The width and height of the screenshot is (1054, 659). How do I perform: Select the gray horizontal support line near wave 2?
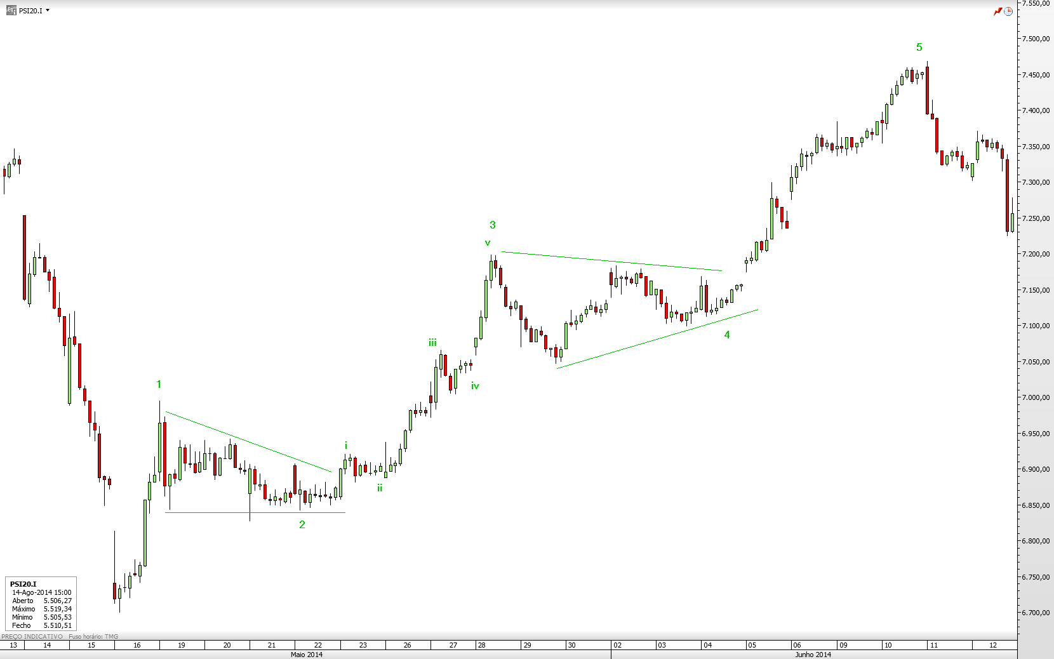(255, 512)
